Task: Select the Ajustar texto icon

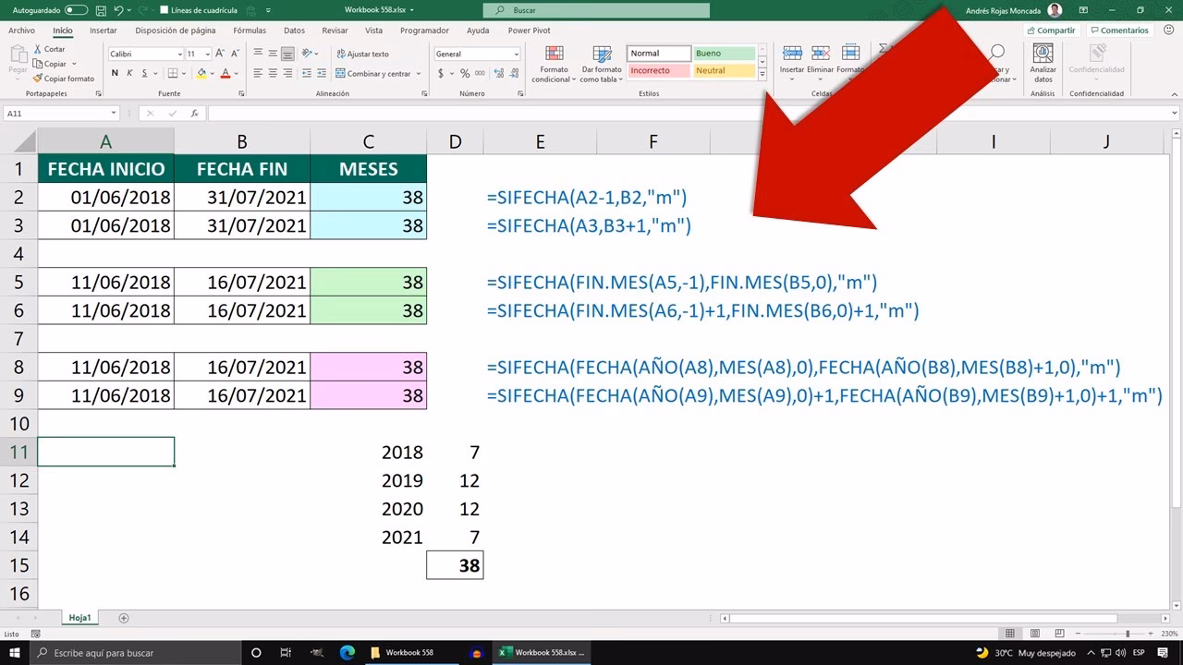Action: pyautogui.click(x=340, y=54)
